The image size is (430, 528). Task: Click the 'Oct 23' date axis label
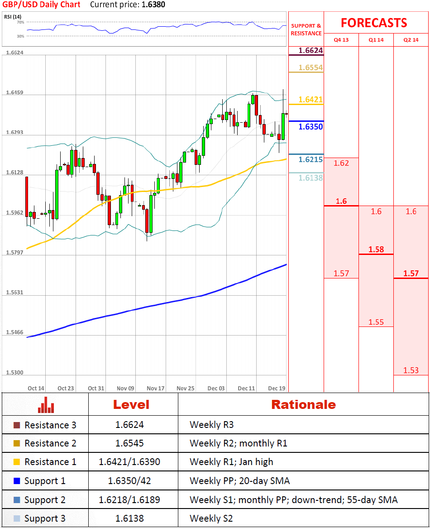pyautogui.click(x=66, y=389)
